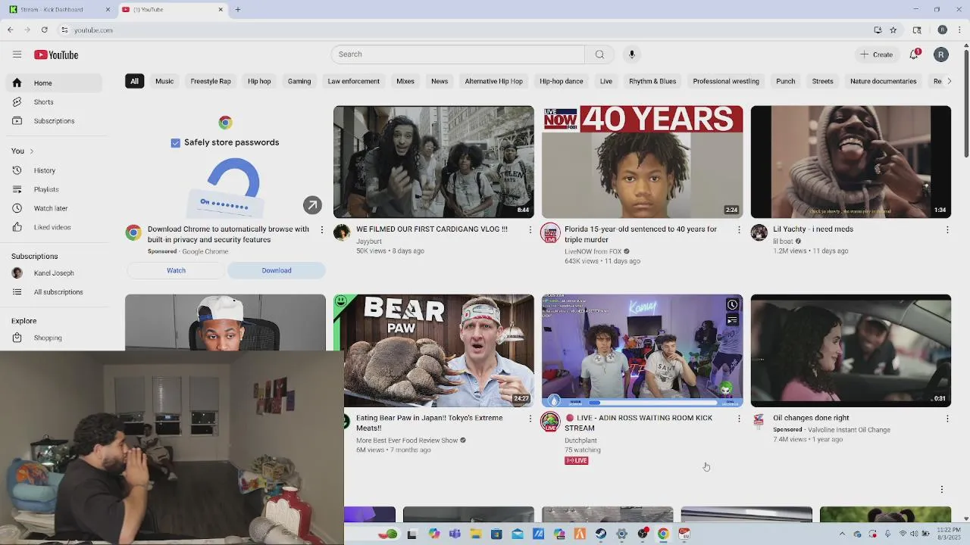The width and height of the screenshot is (970, 545).
Task: Open Shorts in the sidebar
Action: (x=53, y=102)
